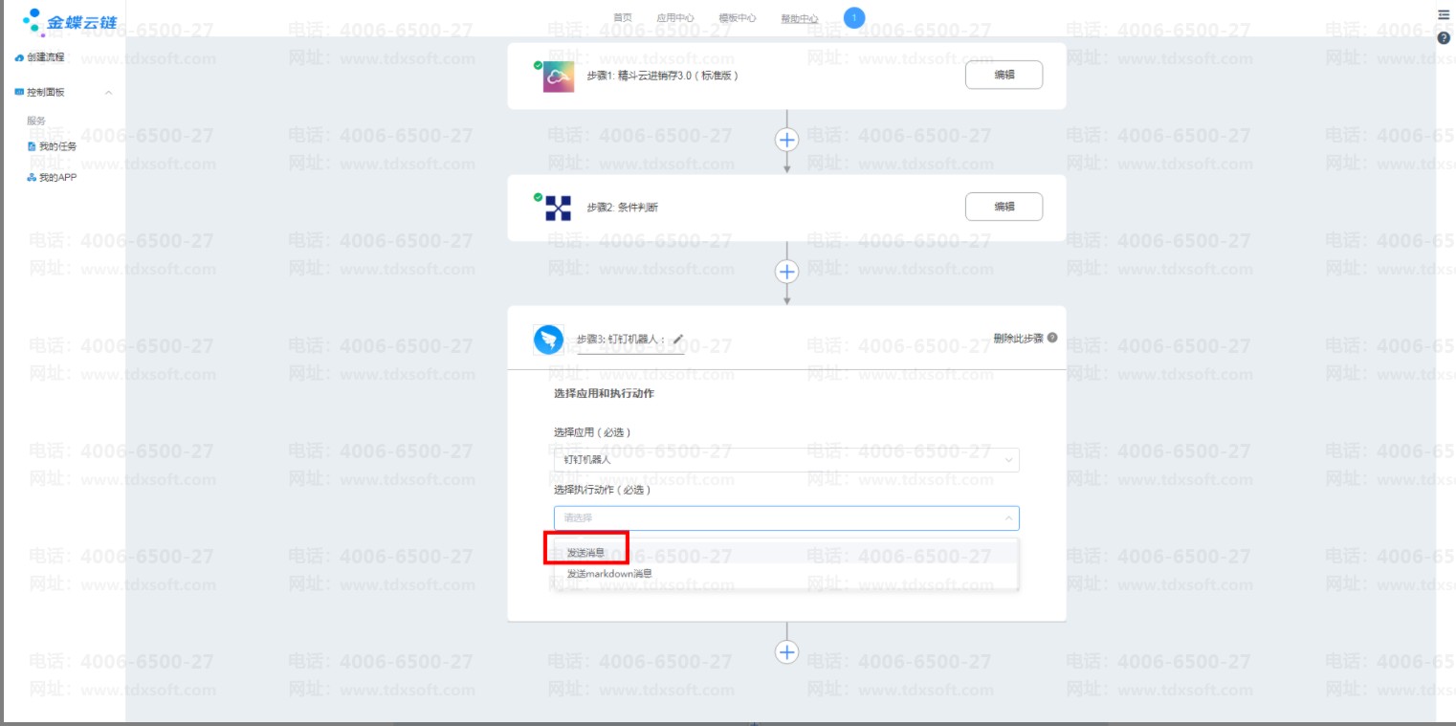Image resolution: width=1456 pixels, height=726 pixels.
Task: Open 应用中心 in top navigation
Action: coord(675,18)
